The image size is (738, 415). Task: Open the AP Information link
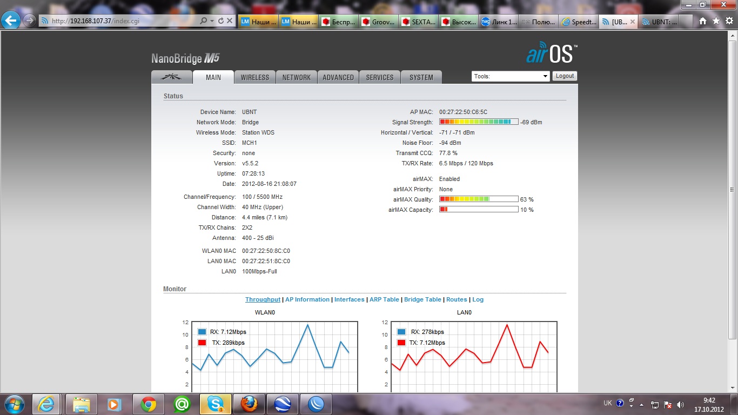coord(307,299)
